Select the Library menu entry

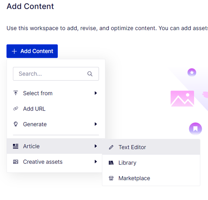[151, 163]
